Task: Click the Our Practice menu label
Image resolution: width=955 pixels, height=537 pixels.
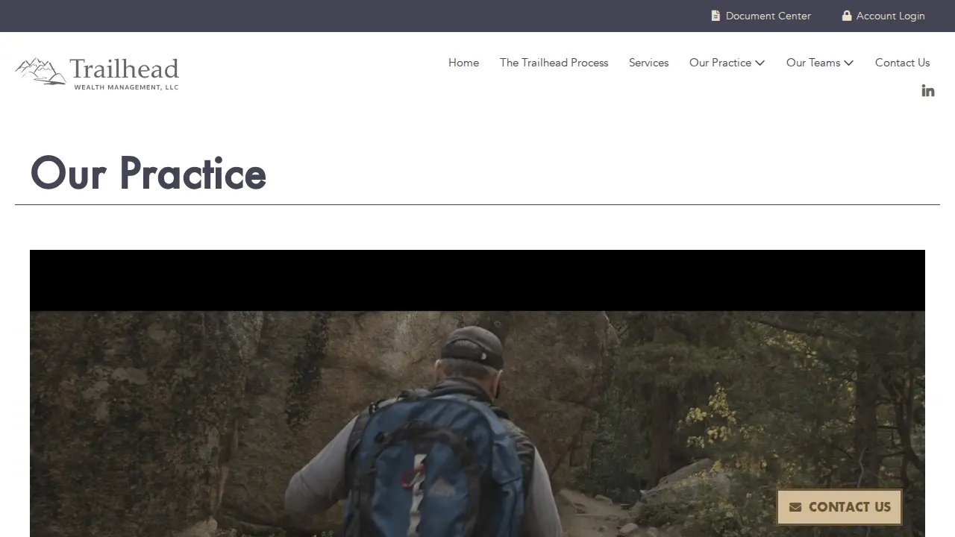Action: point(720,63)
